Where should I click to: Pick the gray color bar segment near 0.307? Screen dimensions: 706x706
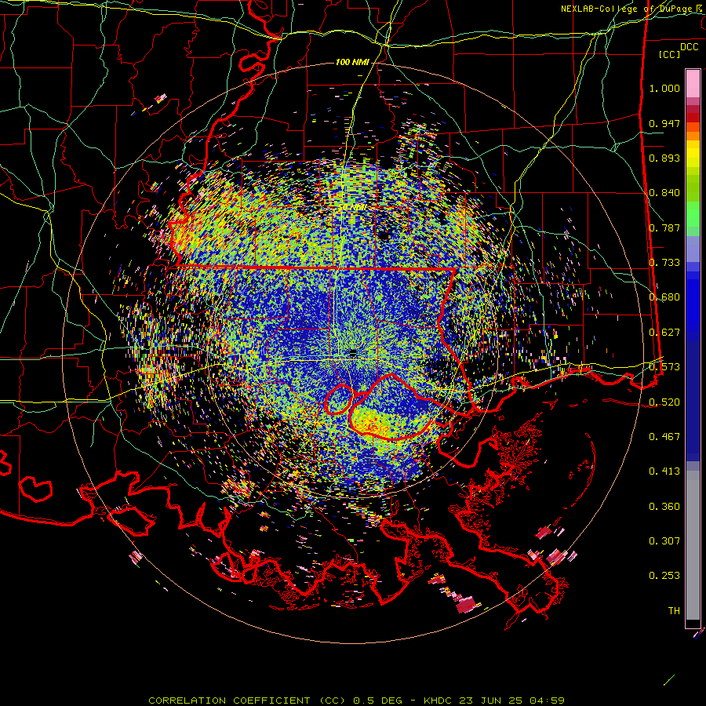point(693,545)
